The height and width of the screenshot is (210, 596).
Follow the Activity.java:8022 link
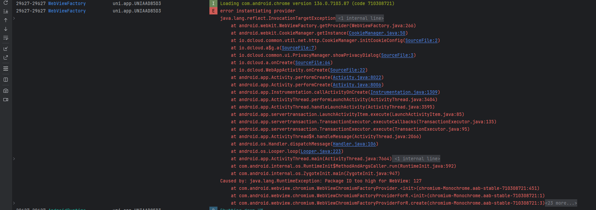(x=357, y=78)
